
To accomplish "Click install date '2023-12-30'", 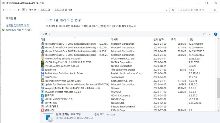I will (160, 103).
